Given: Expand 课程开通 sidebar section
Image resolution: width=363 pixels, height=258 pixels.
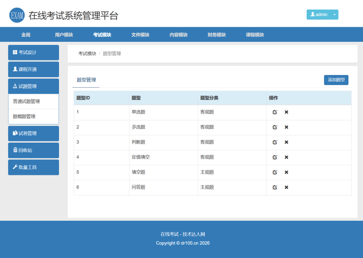Looking at the screenshot, I should 34,69.
